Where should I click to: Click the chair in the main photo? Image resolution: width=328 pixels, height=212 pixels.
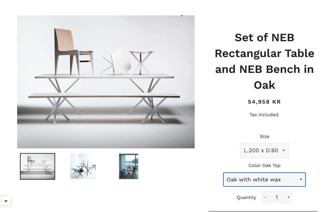[x=70, y=51]
